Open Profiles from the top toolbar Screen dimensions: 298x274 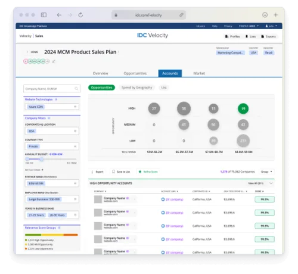232,36
